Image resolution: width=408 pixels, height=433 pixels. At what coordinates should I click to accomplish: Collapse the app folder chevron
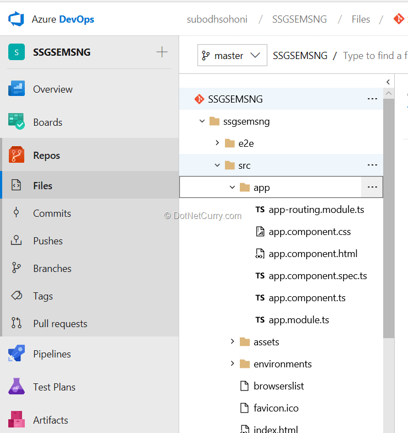pyautogui.click(x=232, y=187)
